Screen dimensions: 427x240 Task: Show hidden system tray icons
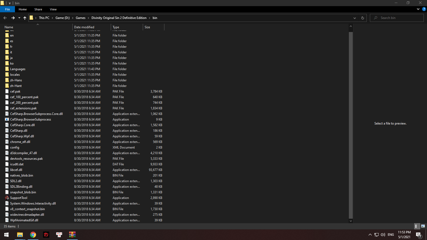coord(370,235)
